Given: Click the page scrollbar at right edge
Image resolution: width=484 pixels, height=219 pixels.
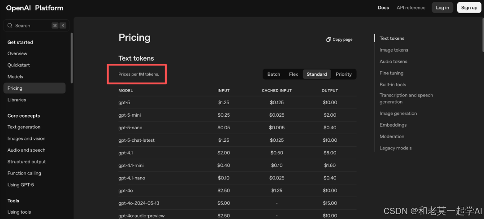Looking at the screenshot, I should coord(483,34).
